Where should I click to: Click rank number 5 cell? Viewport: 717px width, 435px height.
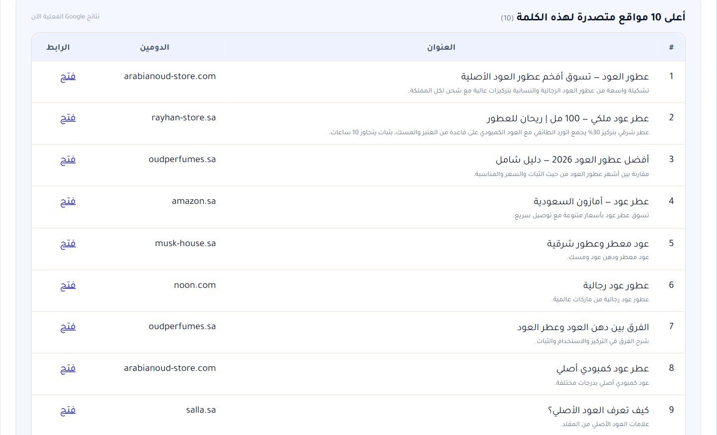pos(671,243)
